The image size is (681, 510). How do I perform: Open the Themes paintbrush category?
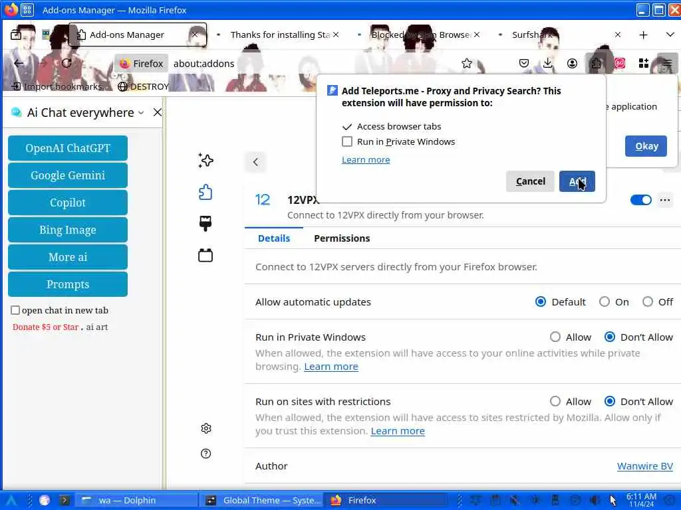tap(205, 223)
